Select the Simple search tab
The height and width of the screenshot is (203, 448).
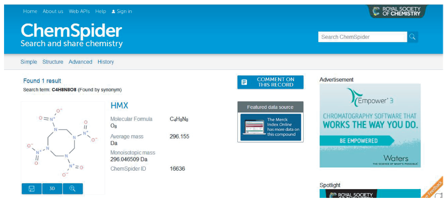[29, 62]
